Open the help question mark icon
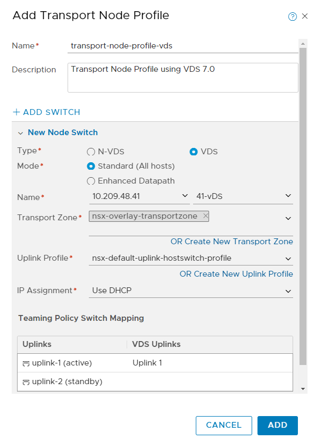This screenshot has width=316, height=448. point(292,16)
